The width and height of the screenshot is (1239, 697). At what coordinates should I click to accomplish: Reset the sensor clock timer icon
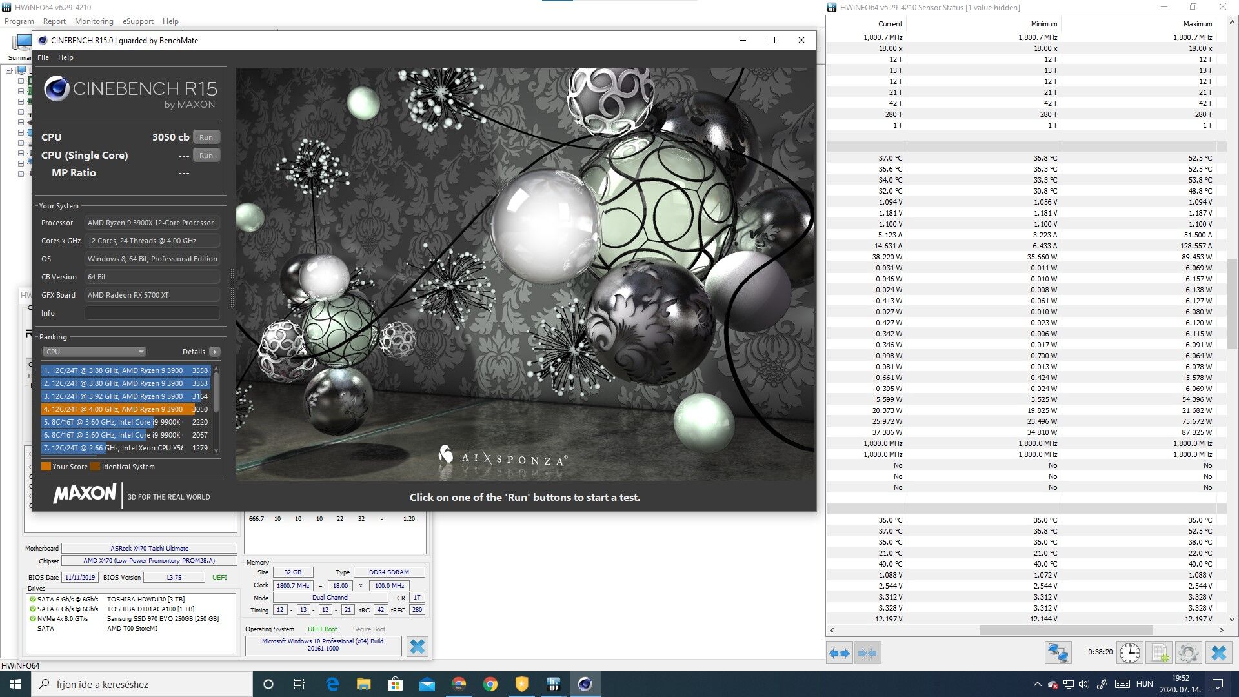[x=1130, y=653]
